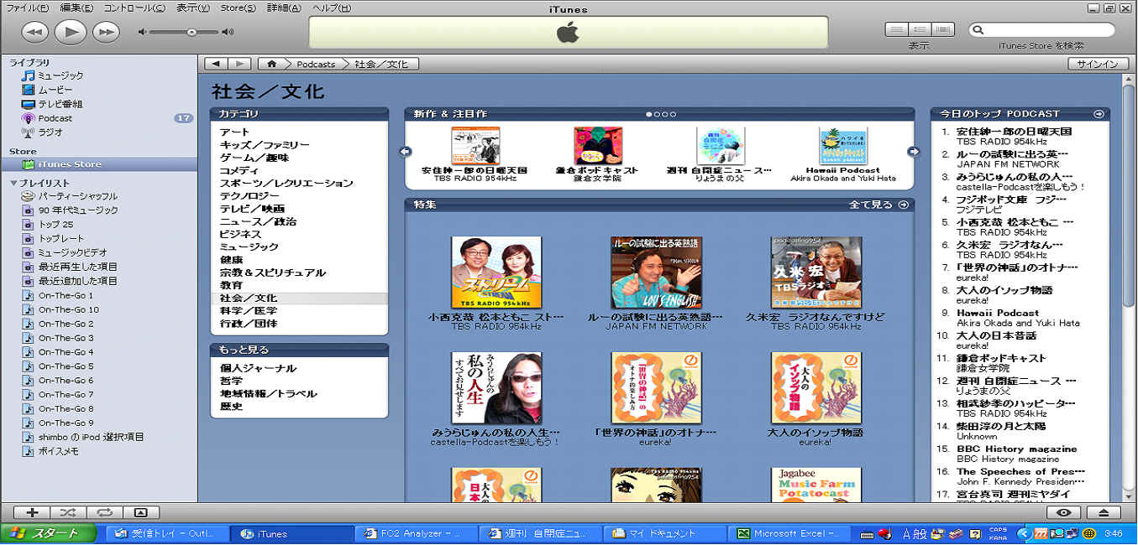Go to the iTunes Store home page

[271, 64]
